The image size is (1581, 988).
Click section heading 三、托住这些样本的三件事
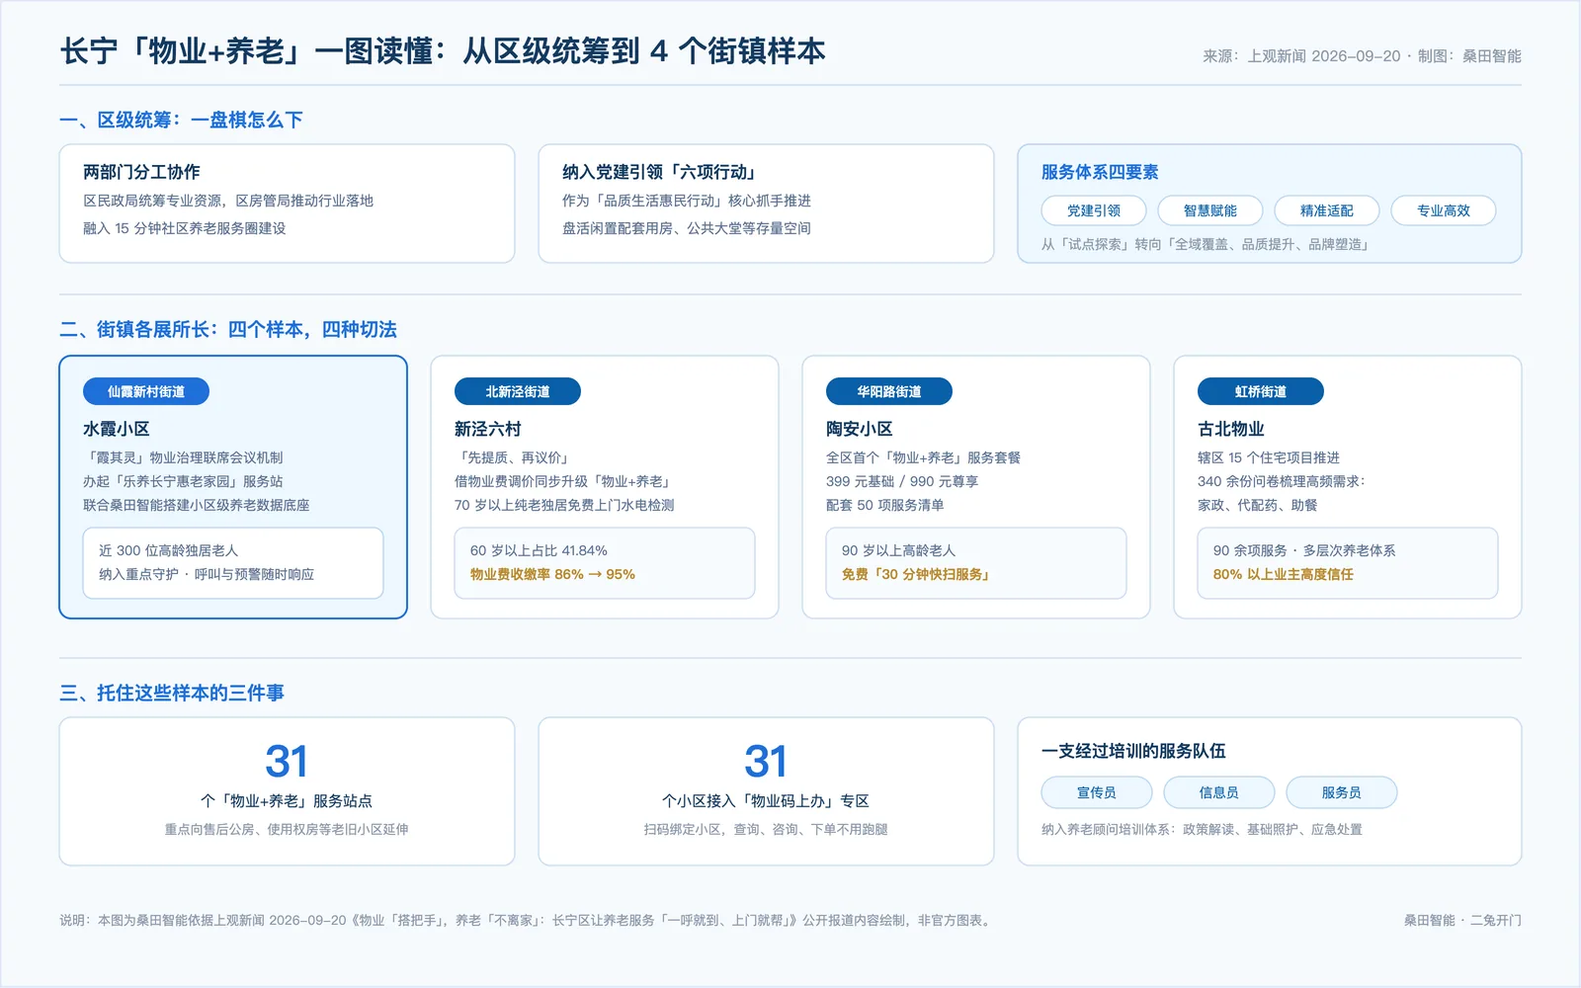[172, 693]
